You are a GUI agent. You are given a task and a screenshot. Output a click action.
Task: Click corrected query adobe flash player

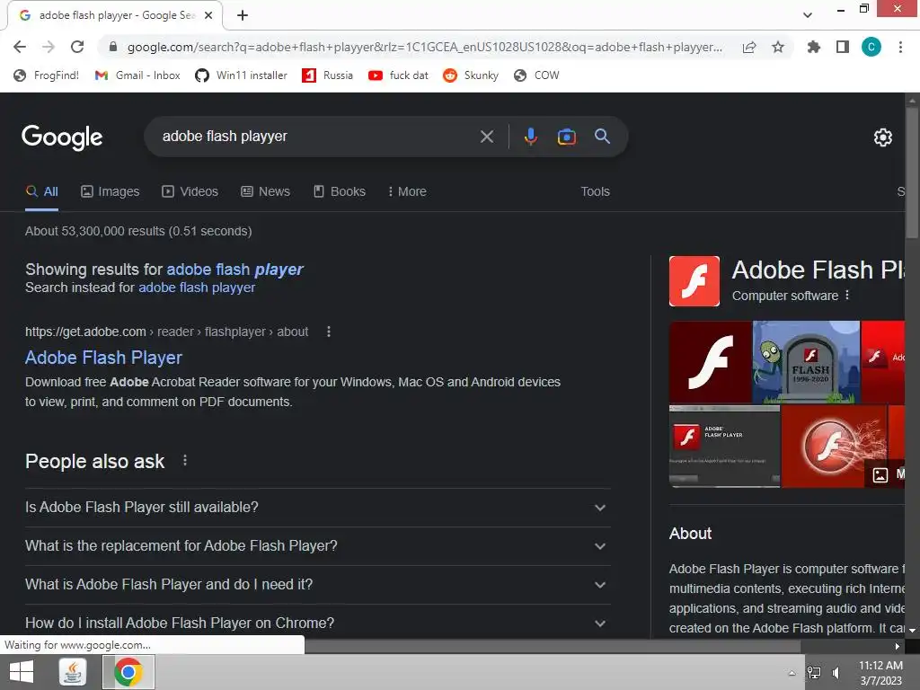tap(234, 270)
